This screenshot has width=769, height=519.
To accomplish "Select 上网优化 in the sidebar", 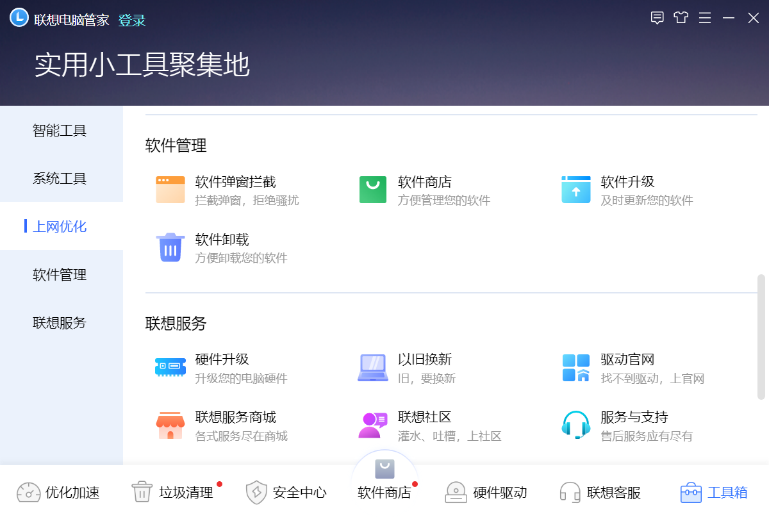I will tap(62, 226).
